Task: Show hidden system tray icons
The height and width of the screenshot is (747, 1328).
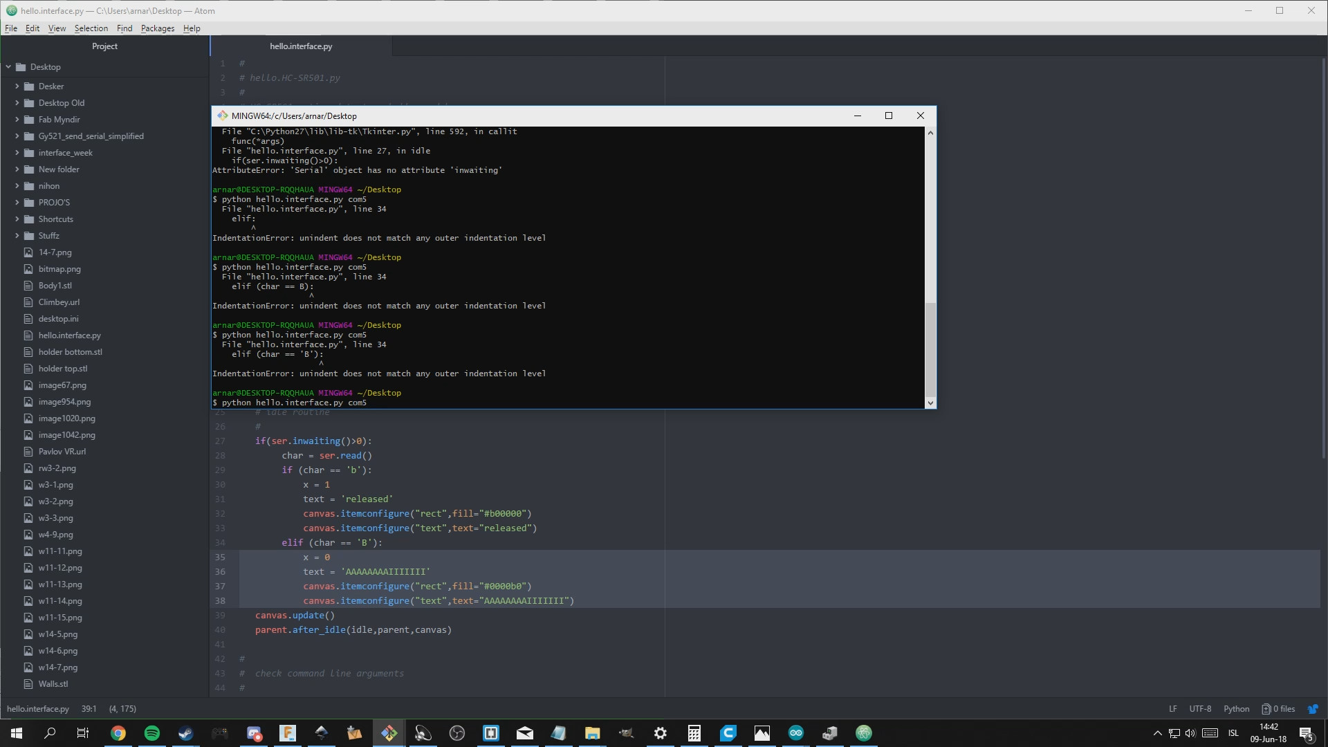Action: tap(1157, 733)
